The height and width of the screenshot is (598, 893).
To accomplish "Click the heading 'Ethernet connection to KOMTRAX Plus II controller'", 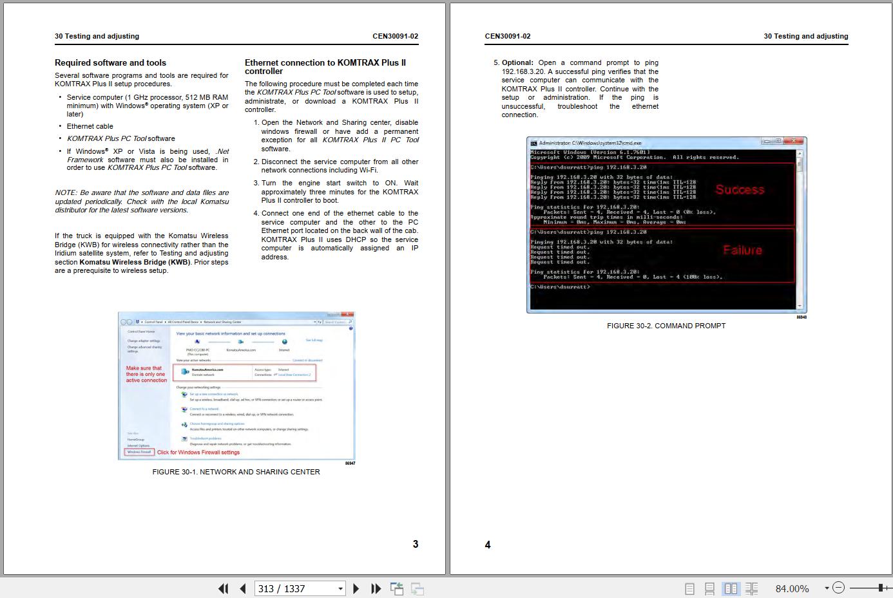I will click(325, 67).
